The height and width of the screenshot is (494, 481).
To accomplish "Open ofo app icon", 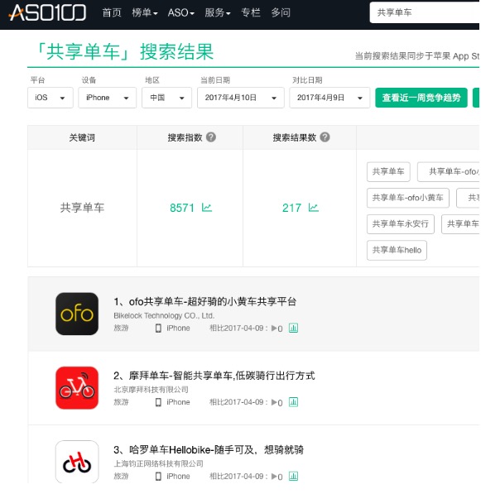I will click(77, 314).
